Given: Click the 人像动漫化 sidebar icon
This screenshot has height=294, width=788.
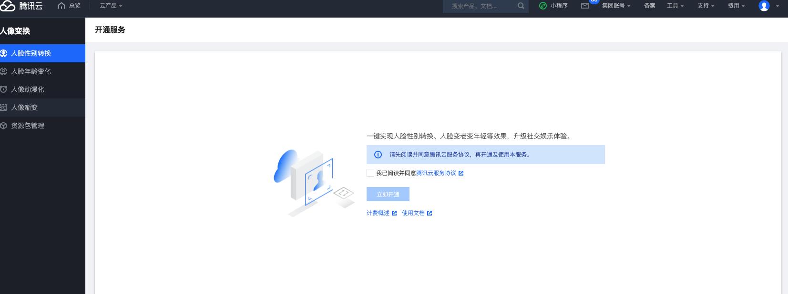Looking at the screenshot, I should pos(3,89).
